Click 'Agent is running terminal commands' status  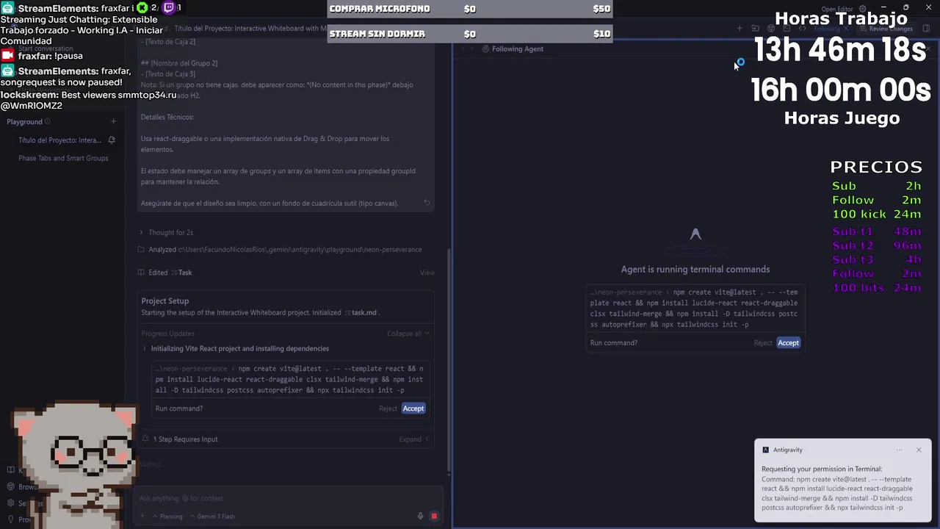tap(695, 270)
